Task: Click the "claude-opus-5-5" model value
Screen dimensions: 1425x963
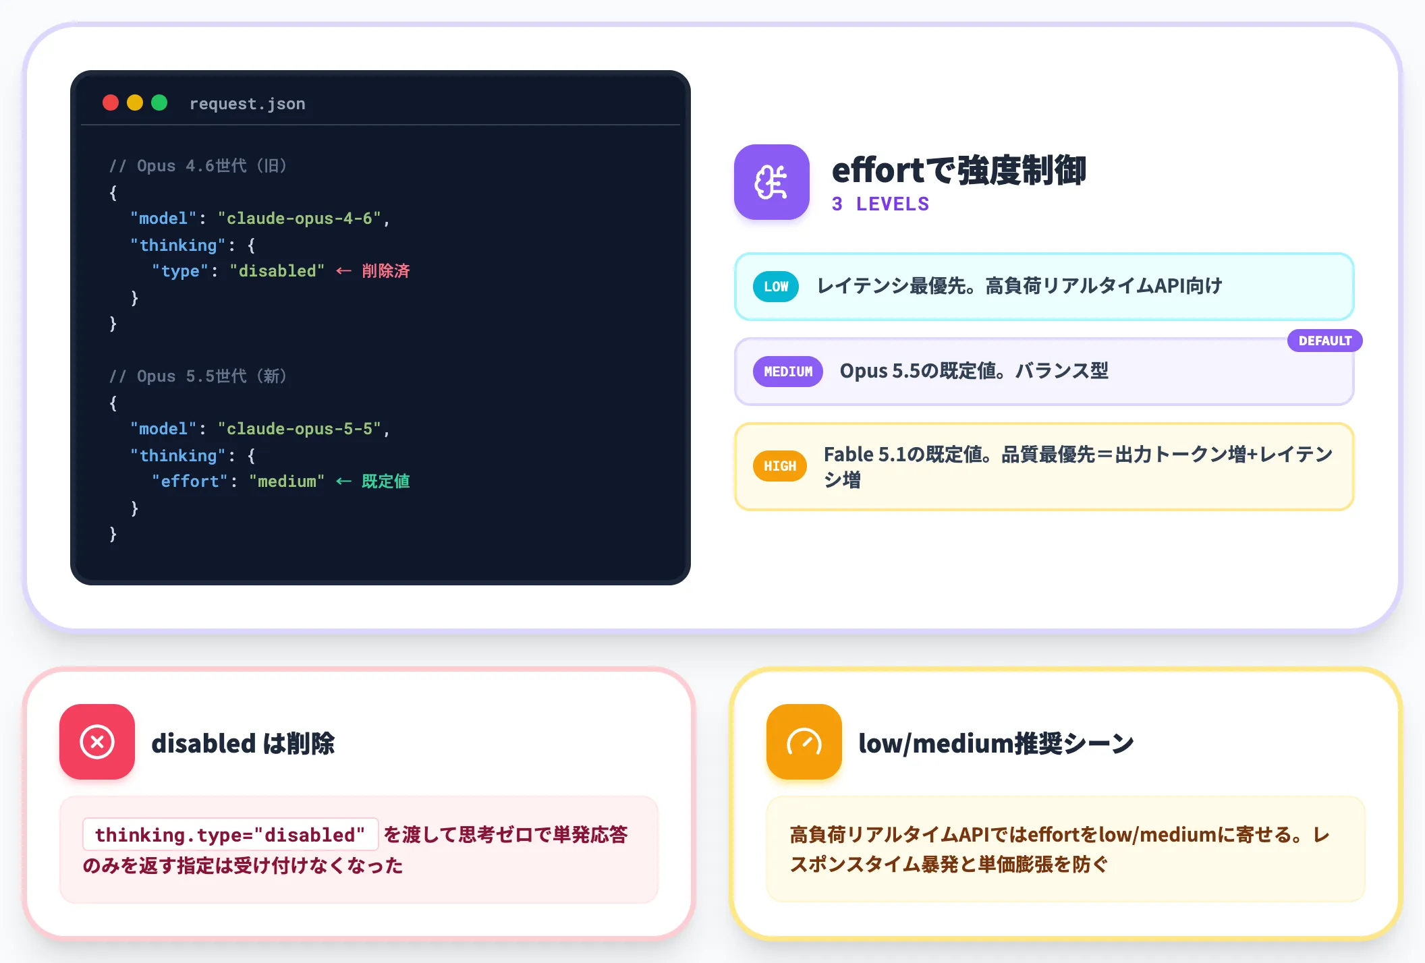Action: pos(300,429)
